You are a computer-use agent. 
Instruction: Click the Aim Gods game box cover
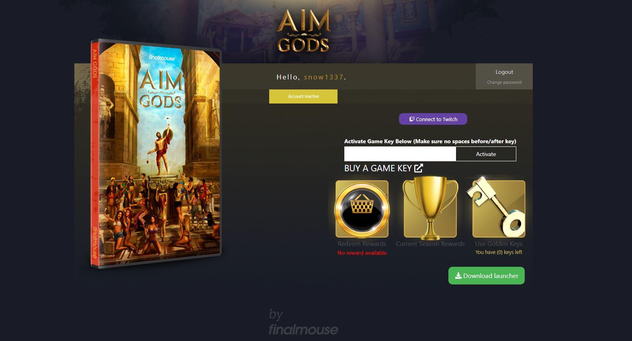(156, 154)
